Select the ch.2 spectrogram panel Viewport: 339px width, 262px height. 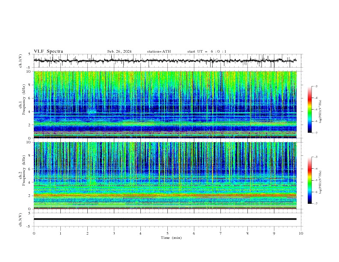[165, 176]
